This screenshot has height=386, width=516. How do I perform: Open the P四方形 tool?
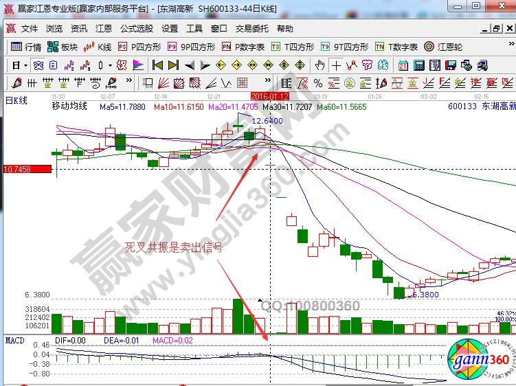click(139, 47)
